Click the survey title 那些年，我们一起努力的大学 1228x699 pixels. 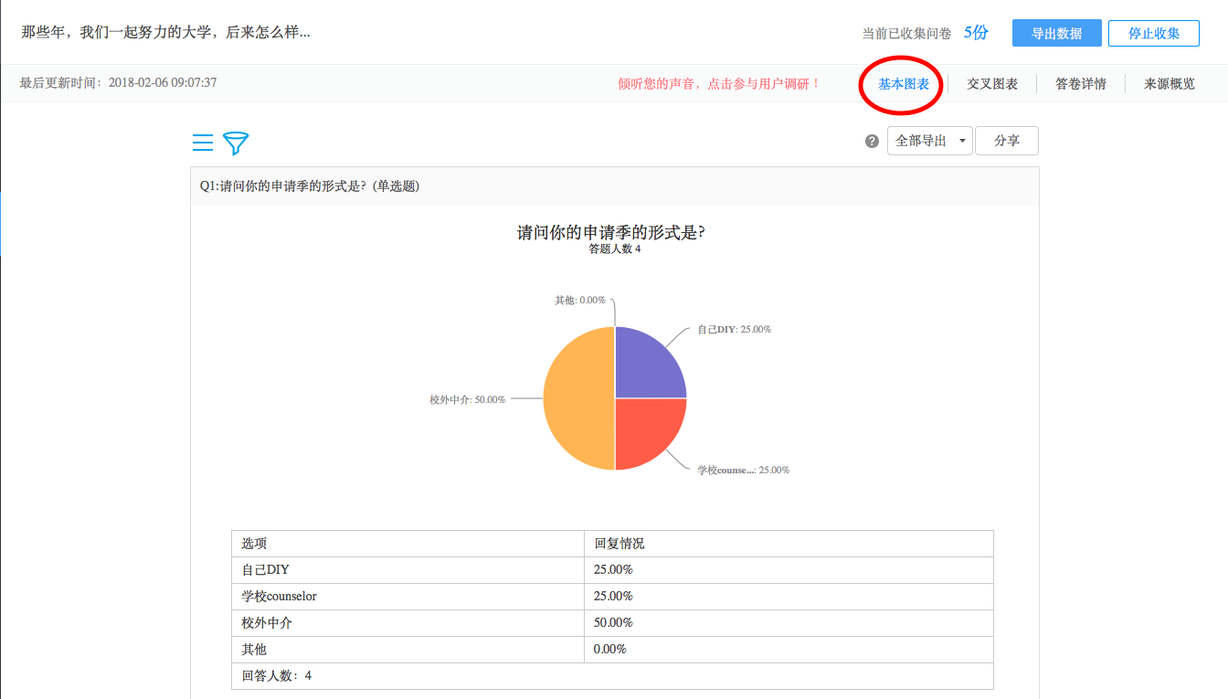pos(166,32)
